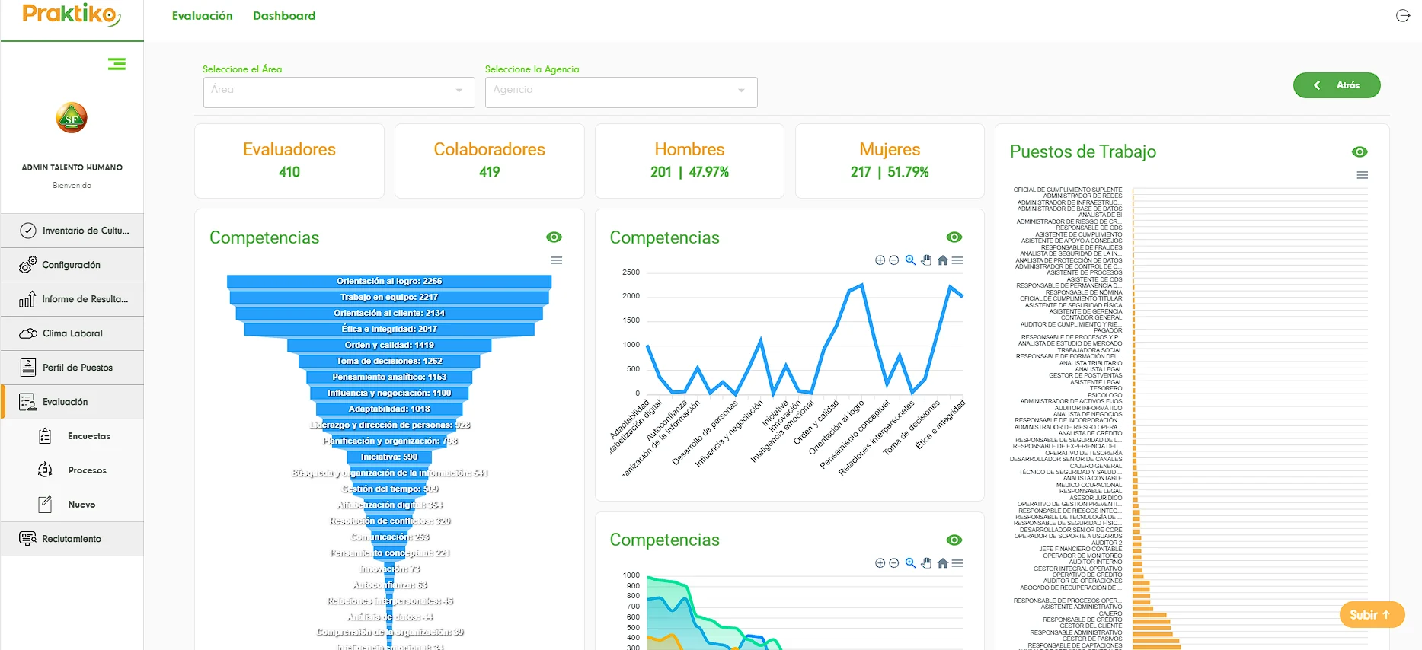Click the Inventario de Cultura check icon
1422x650 pixels.
coord(27,231)
